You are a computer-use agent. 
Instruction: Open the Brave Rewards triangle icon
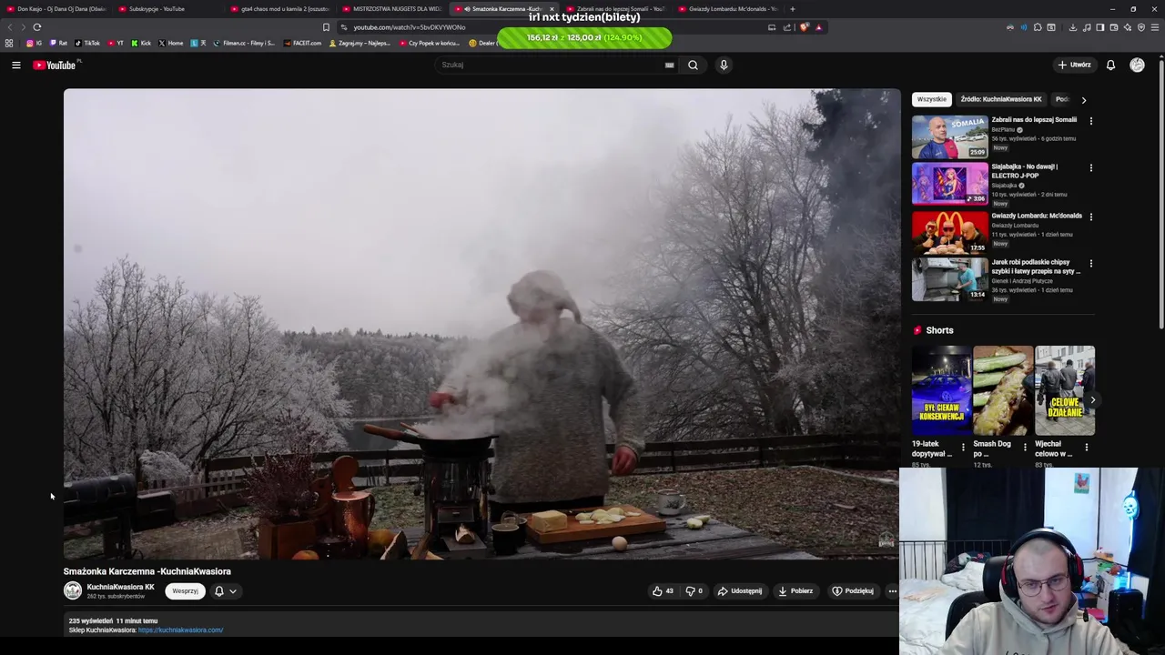(818, 27)
